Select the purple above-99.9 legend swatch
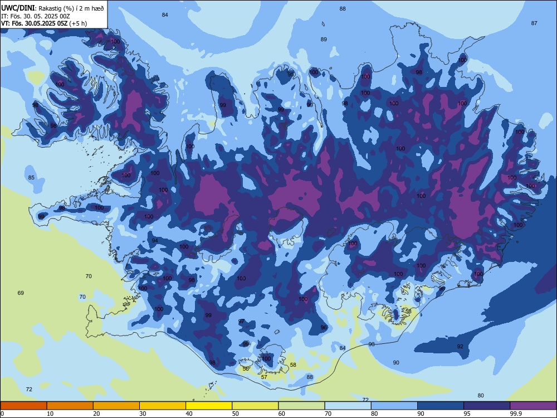557x418 pixels. click(x=533, y=406)
